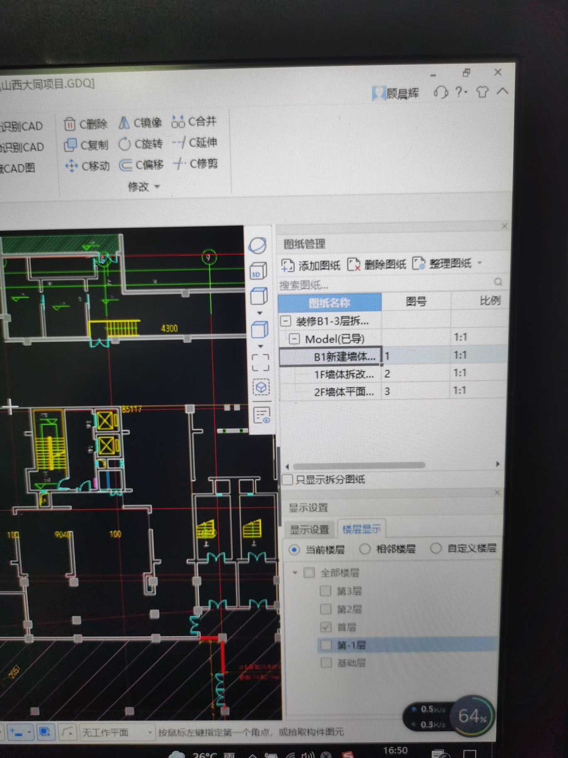Select the 自定义楼层 radio button
Screen dimensions: 568x758
point(436,548)
